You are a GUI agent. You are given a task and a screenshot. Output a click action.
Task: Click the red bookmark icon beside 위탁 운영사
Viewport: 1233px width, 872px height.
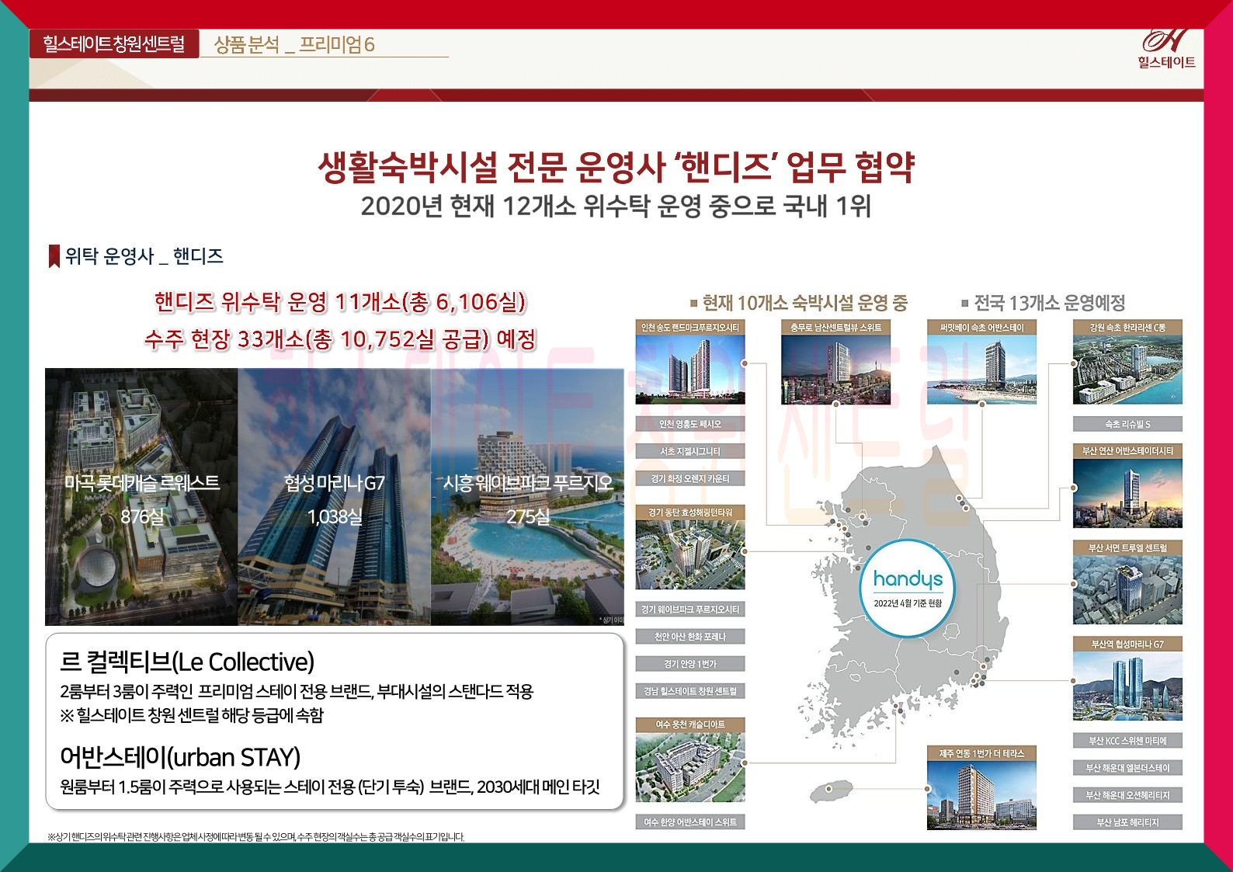click(x=54, y=256)
